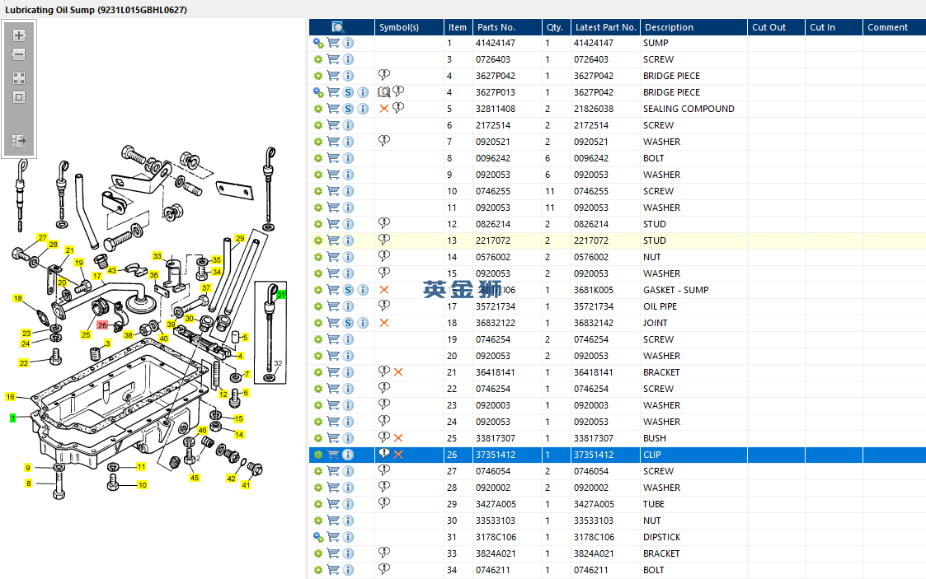926x579 pixels.
Task: Click the SEALING COMPOUND description
Action: (689, 109)
